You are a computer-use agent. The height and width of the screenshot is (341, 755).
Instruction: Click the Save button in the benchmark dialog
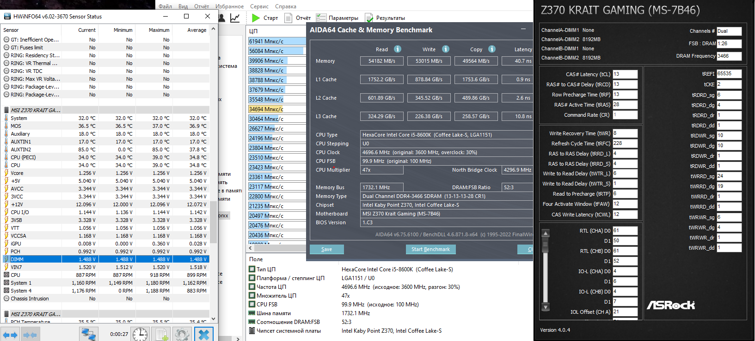[326, 249]
